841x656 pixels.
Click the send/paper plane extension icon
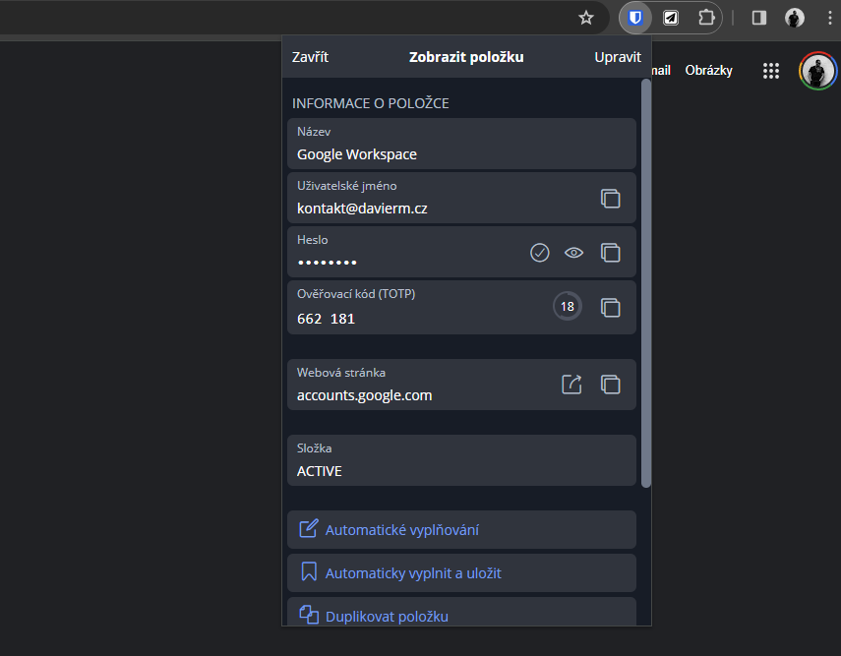671,18
